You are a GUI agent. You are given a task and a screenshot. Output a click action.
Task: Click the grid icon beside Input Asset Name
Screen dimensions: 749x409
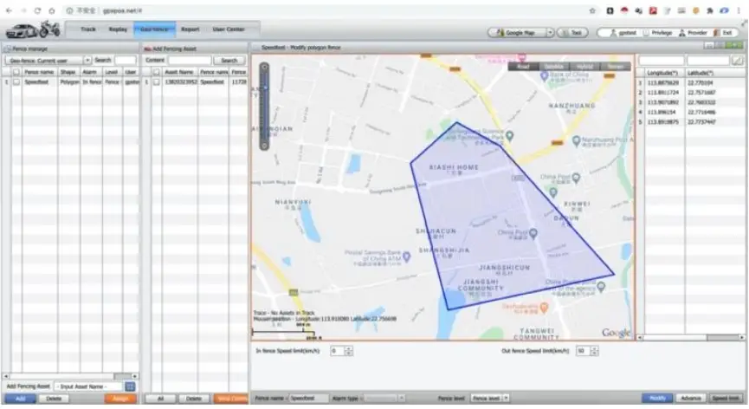[130, 386]
